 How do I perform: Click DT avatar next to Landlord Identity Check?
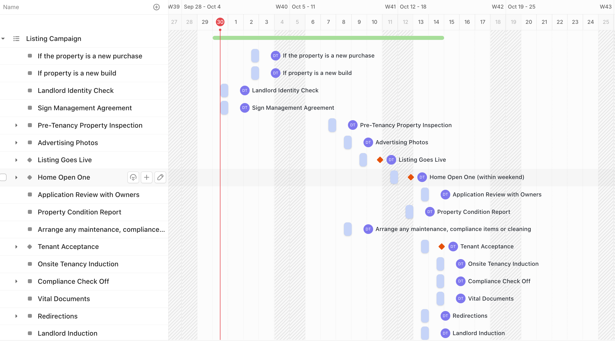click(x=245, y=90)
